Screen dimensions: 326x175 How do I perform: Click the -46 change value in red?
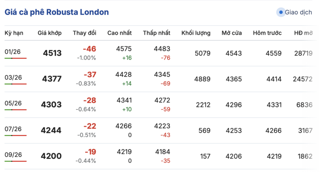click(x=89, y=49)
